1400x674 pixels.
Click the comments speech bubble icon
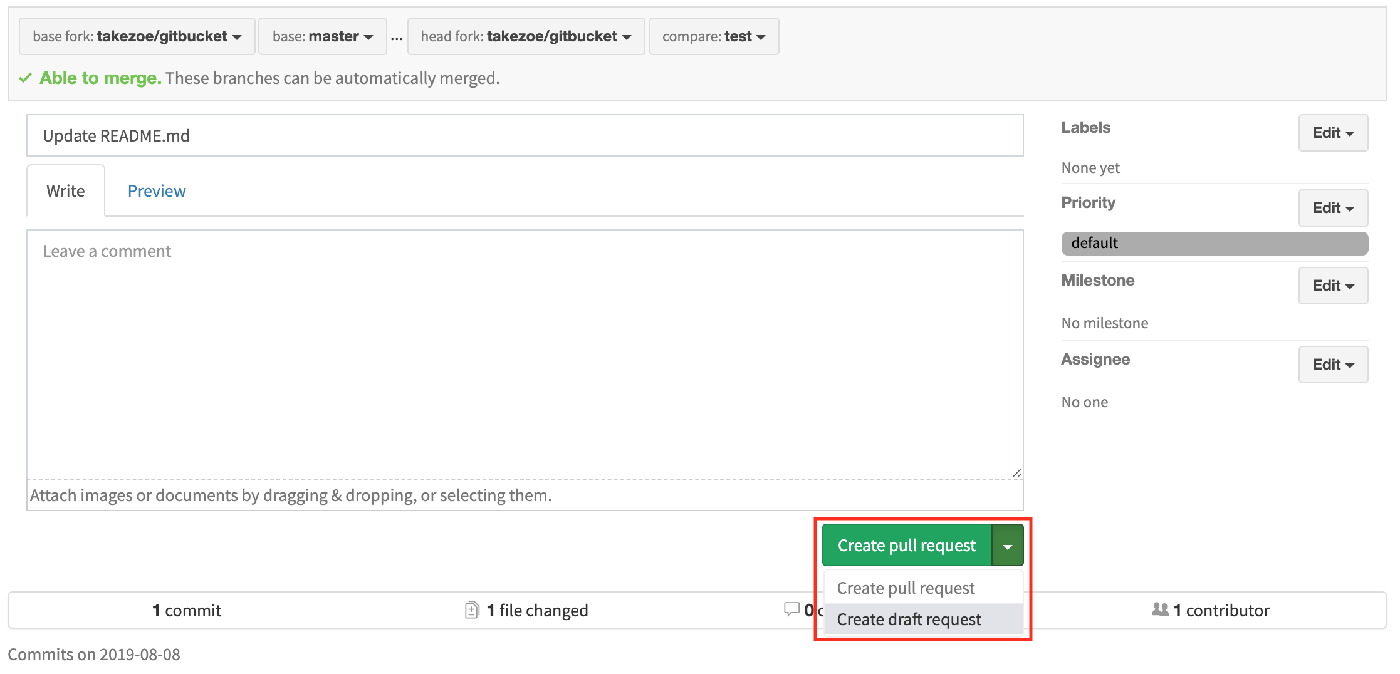click(791, 608)
